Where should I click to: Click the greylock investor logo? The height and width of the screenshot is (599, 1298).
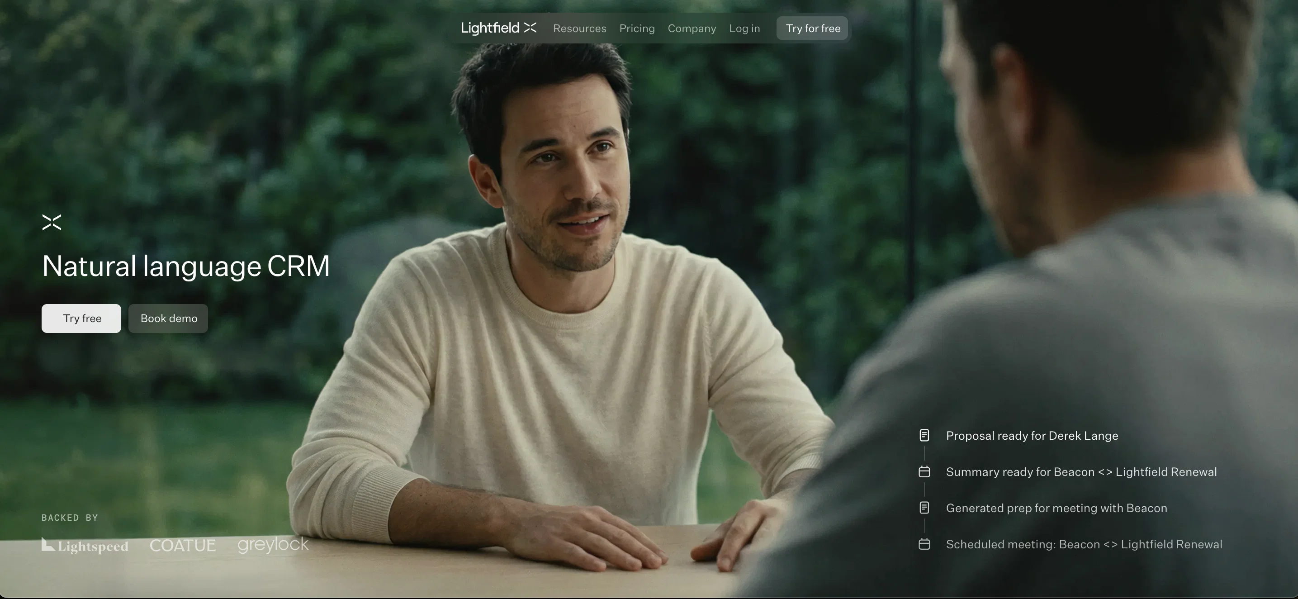coord(273,545)
